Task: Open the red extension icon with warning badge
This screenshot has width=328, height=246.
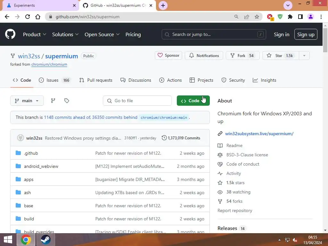Action: tap(270, 17)
